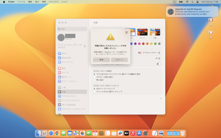Viewport: 221px width, 138px height.
Task: Click the settings 検索 search field
Action: tap(72, 29)
